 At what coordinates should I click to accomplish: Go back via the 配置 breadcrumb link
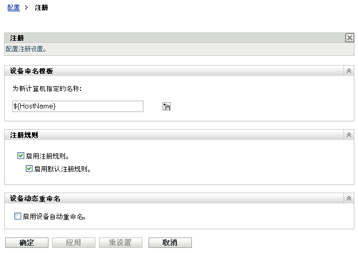[x=13, y=8]
